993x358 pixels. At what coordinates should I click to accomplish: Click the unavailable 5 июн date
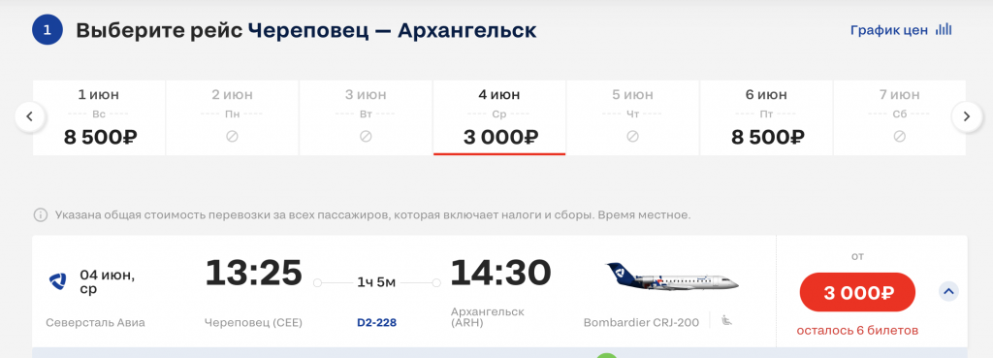pyautogui.click(x=632, y=117)
